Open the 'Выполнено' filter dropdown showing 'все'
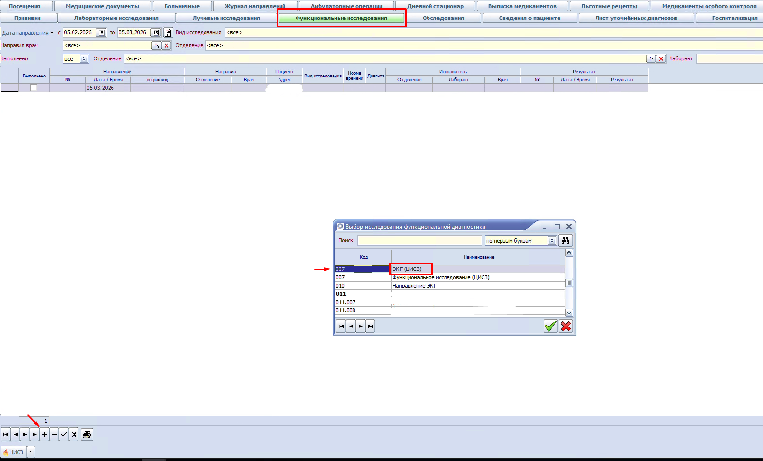This screenshot has width=763, height=461. (x=84, y=59)
